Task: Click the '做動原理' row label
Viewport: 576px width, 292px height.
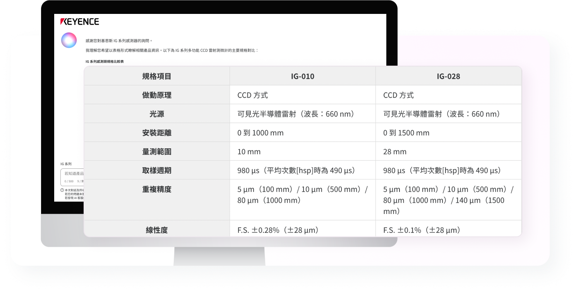Action: (157, 95)
